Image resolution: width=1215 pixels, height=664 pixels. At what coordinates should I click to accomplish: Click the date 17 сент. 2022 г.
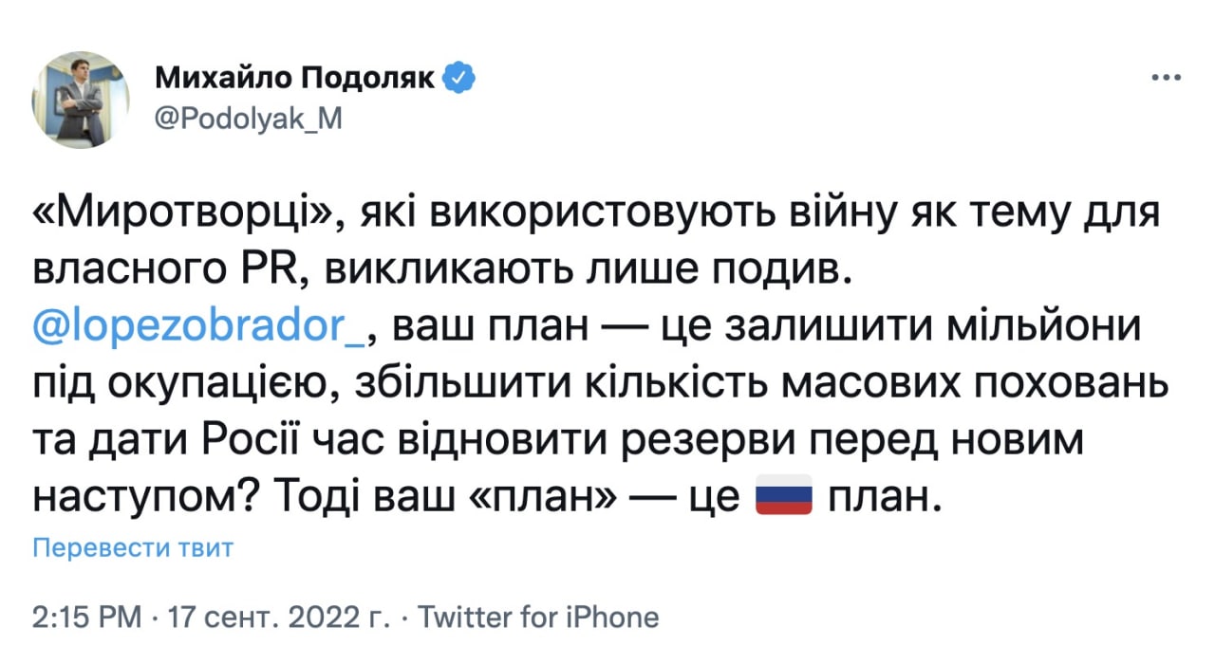point(277,618)
